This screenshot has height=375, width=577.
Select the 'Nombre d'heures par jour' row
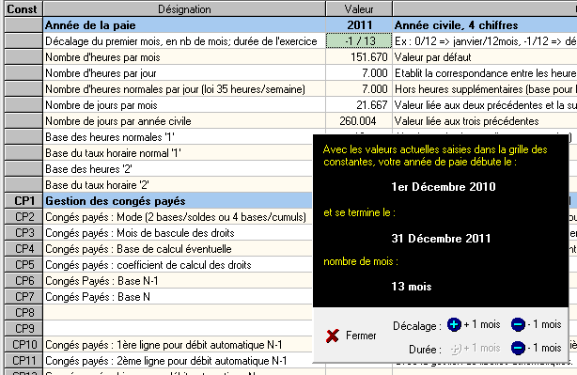pos(184,73)
